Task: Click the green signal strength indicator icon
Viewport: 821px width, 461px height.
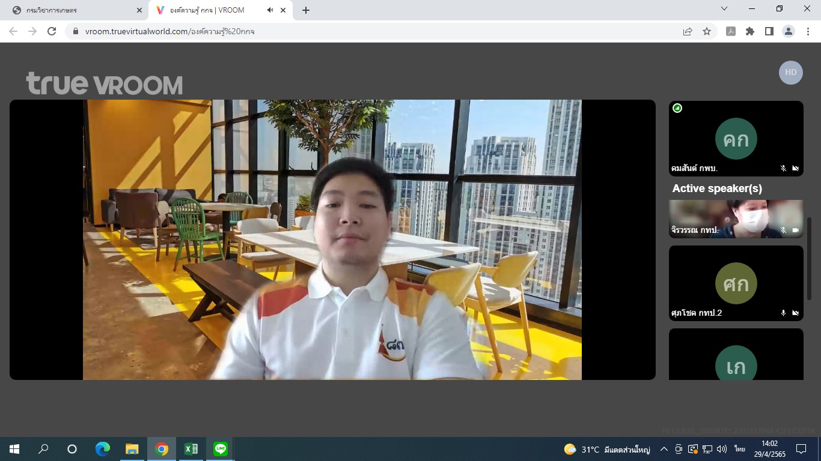Action: click(677, 108)
